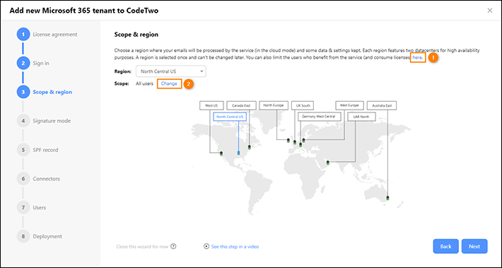Click the Change scope link
Image resolution: width=502 pixels, height=268 pixels.
tap(169, 83)
